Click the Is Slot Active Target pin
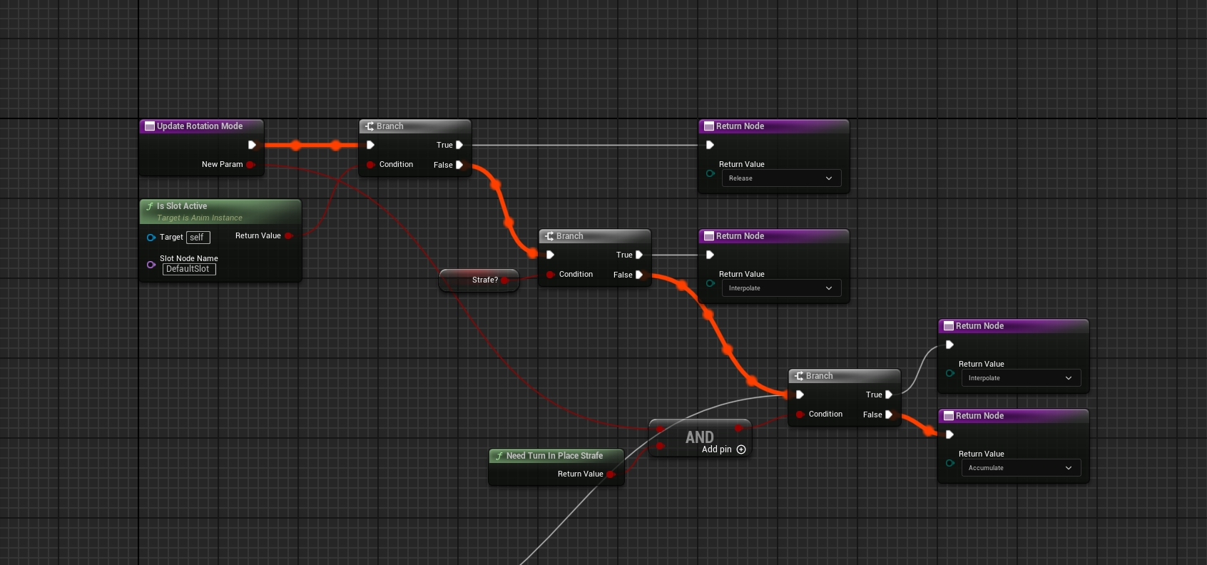Screen dimensions: 1207x565 coord(151,238)
